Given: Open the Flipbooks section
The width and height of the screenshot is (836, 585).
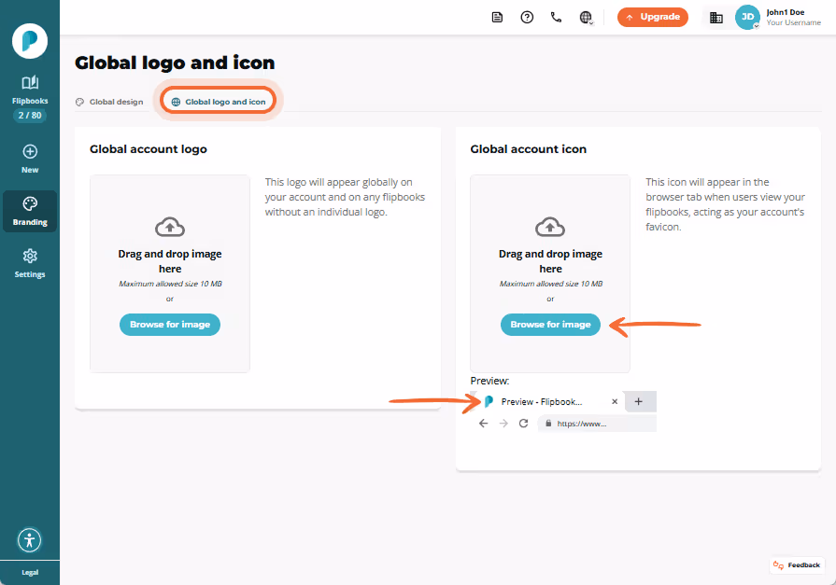Looking at the screenshot, I should (x=30, y=90).
